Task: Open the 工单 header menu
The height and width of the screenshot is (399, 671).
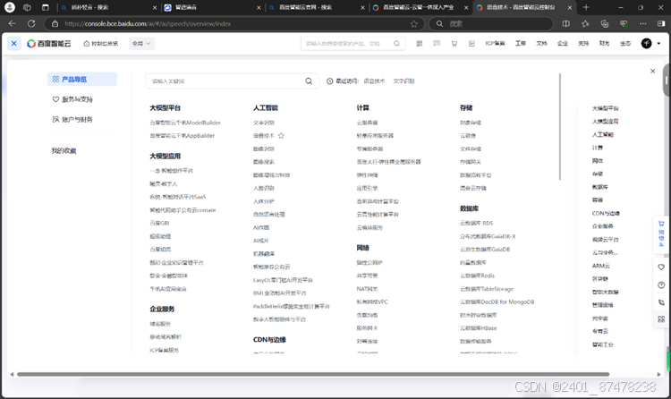Action: tap(521, 43)
